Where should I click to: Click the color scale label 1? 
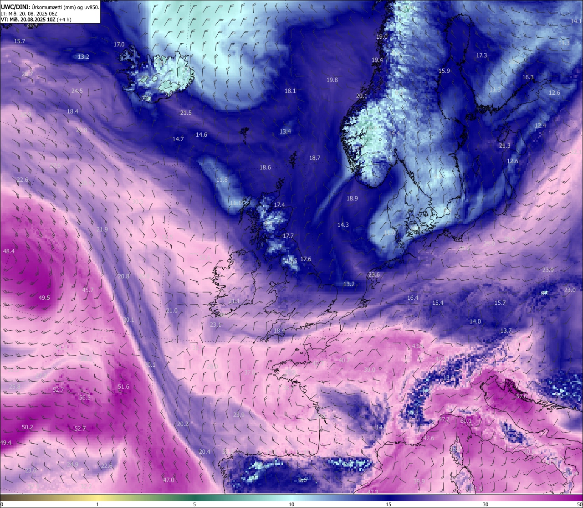pos(97,504)
